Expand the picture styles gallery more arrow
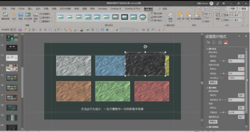The width and height of the screenshot is (250, 132). 149,20
